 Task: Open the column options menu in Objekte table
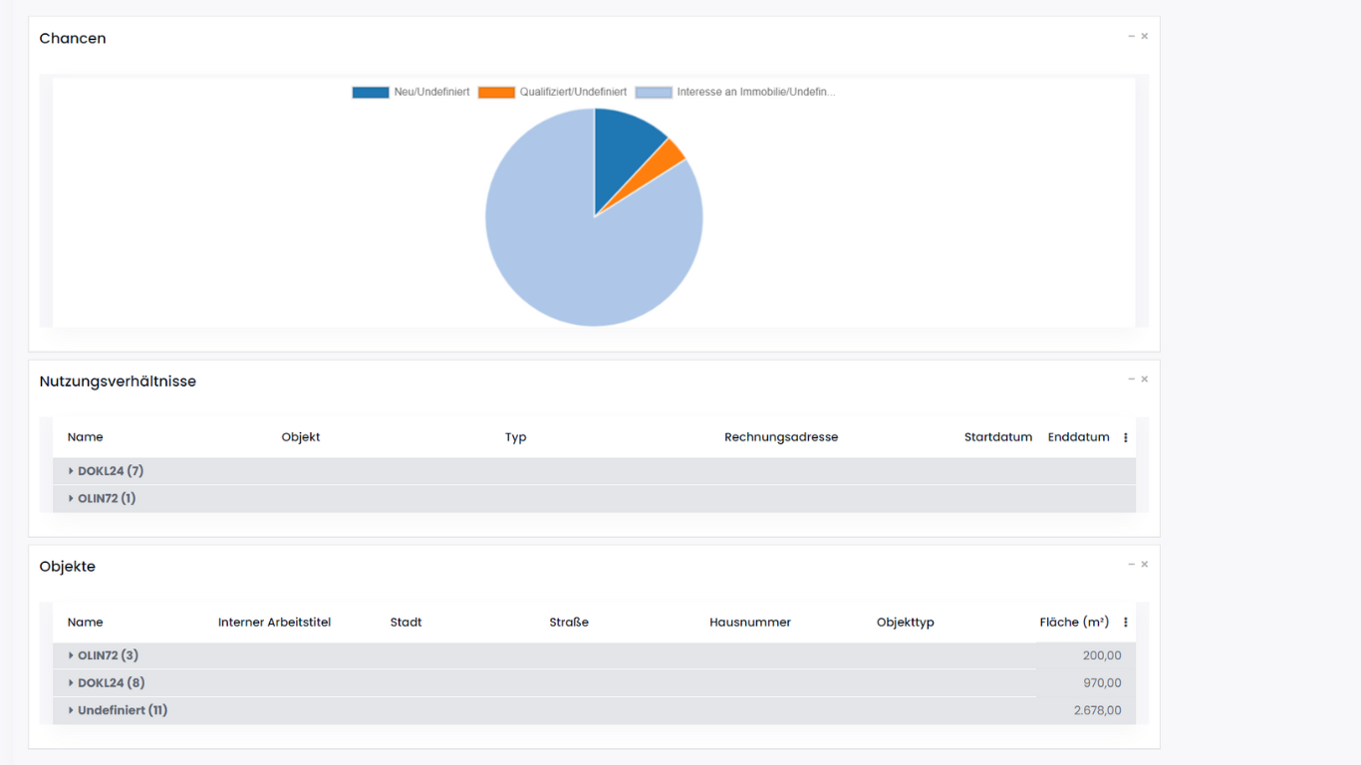[x=1125, y=622]
